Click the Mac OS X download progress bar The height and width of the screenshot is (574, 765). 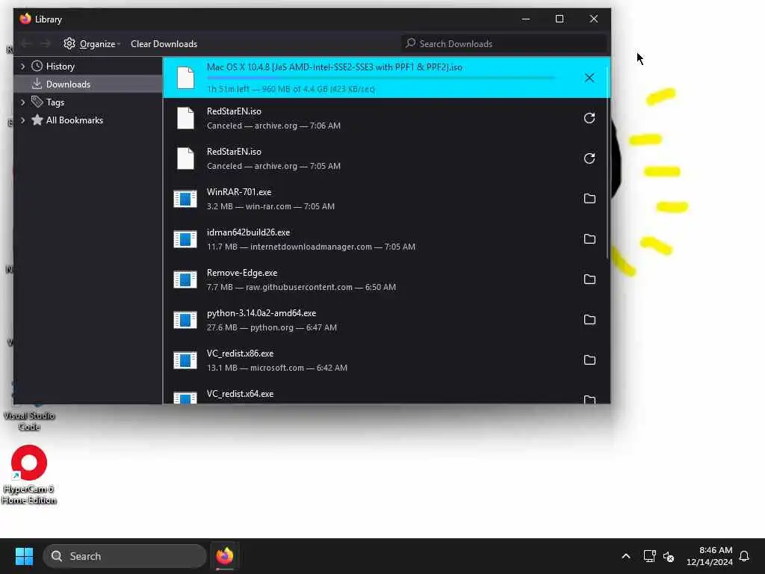(380, 78)
